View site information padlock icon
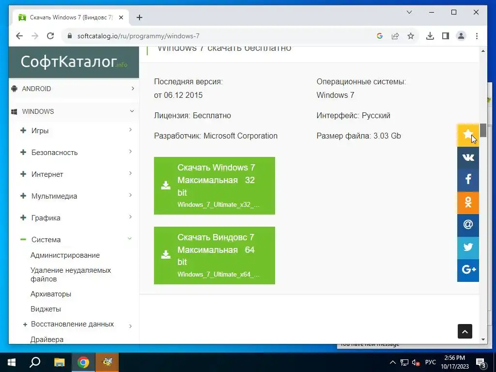The height and width of the screenshot is (372, 496). point(70,36)
